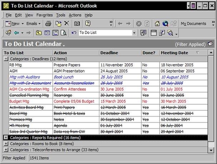Screen dimensions: 217x164
Task: Select the RB Mtg row
Action: (x=108, y=65)
